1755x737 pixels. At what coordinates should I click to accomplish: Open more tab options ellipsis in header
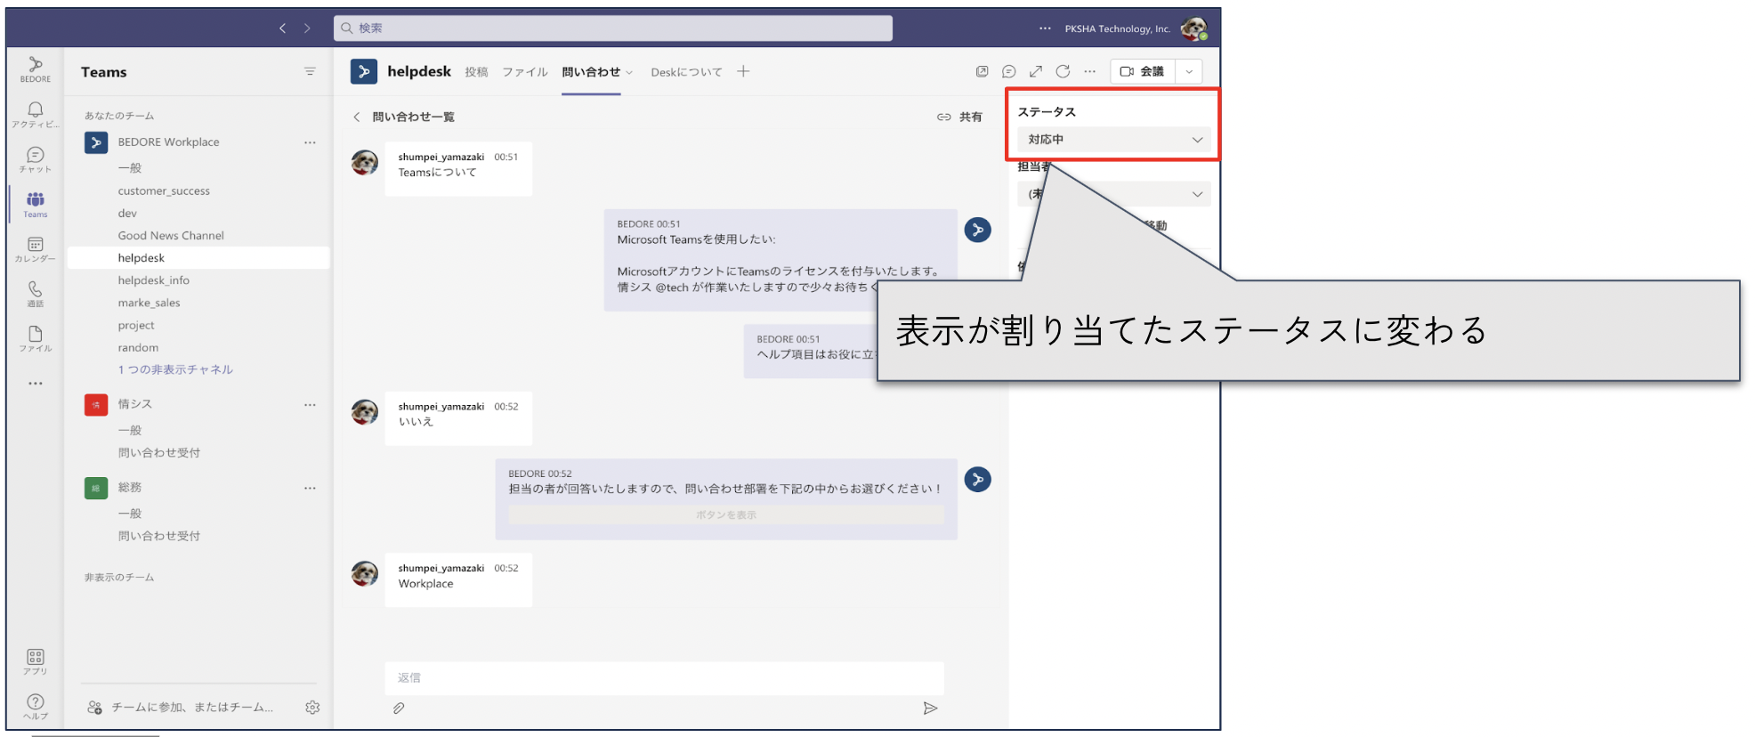(1089, 71)
